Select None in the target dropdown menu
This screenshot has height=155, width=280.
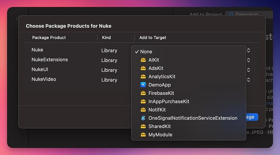(189, 51)
